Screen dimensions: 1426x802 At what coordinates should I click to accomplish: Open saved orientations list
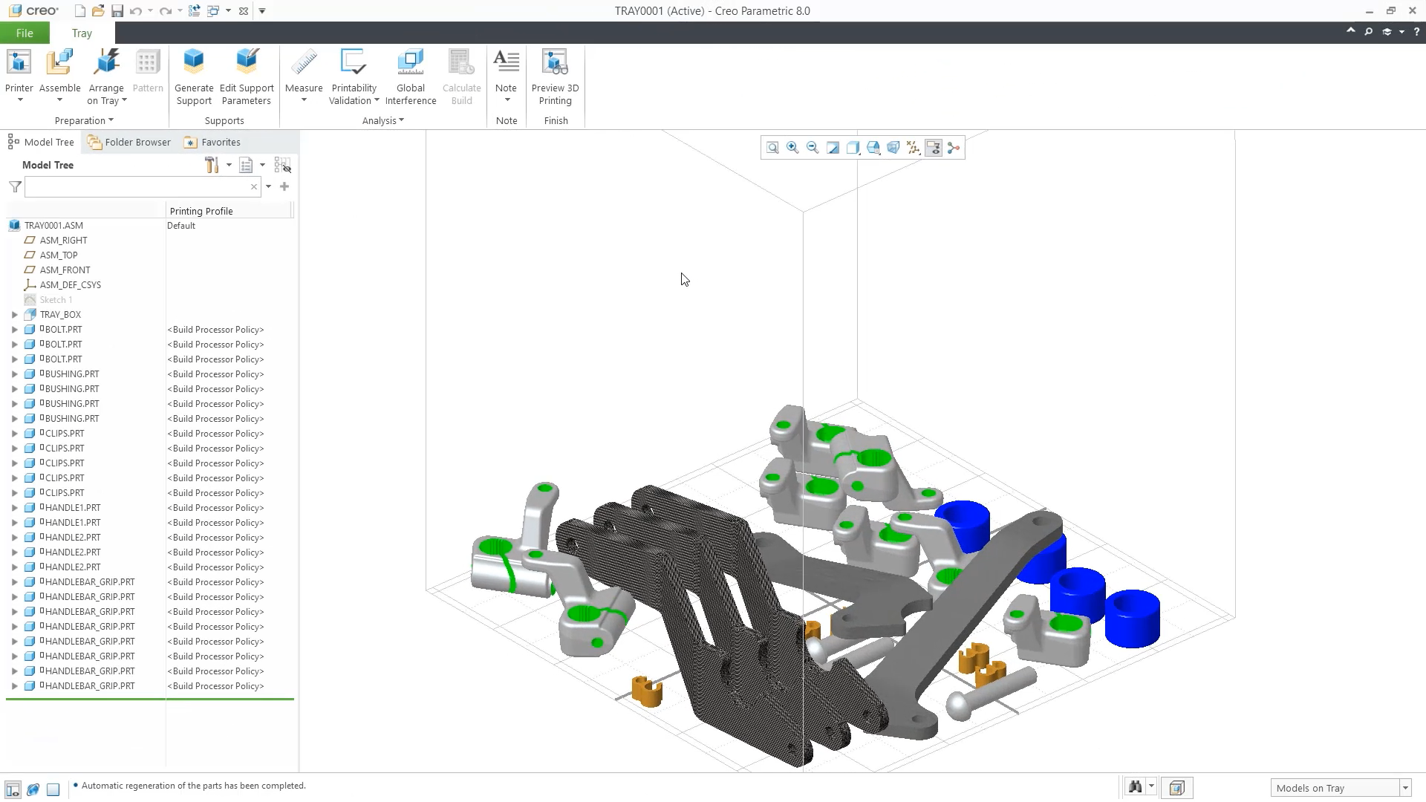click(x=873, y=148)
